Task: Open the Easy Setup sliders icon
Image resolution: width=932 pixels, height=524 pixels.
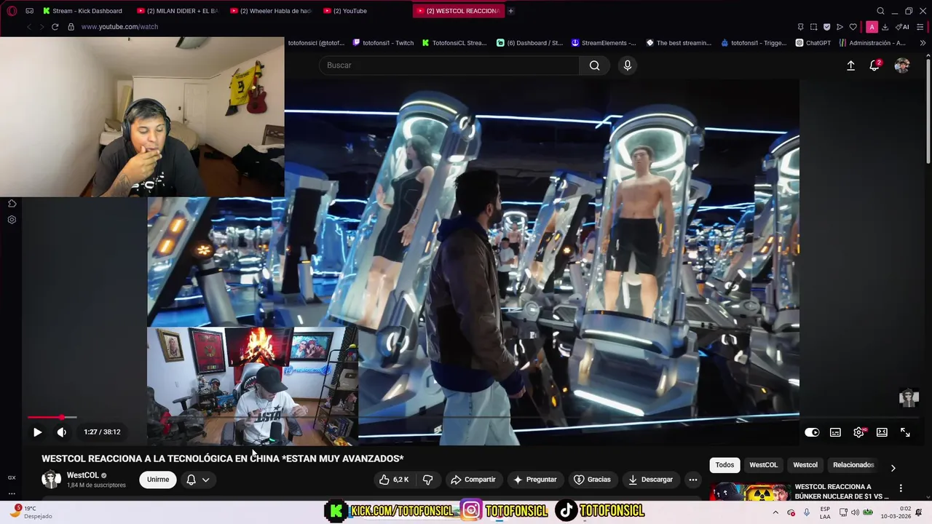Action: pos(921,27)
